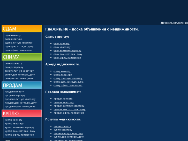Viewport: 188px width, 141px height.
Task: Open куплю квартиру in the sidebar menu
Action: tap(14, 124)
